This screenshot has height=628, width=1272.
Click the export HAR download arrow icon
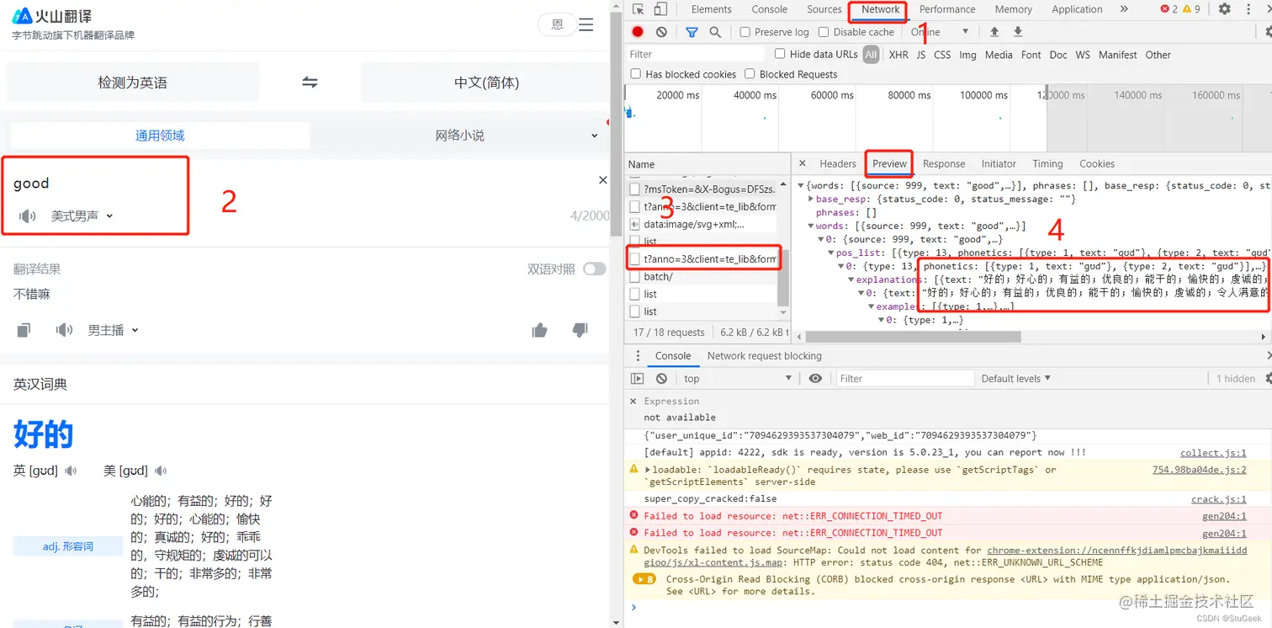click(1018, 32)
